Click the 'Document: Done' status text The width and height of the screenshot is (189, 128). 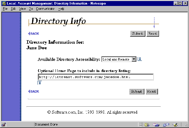46,125
